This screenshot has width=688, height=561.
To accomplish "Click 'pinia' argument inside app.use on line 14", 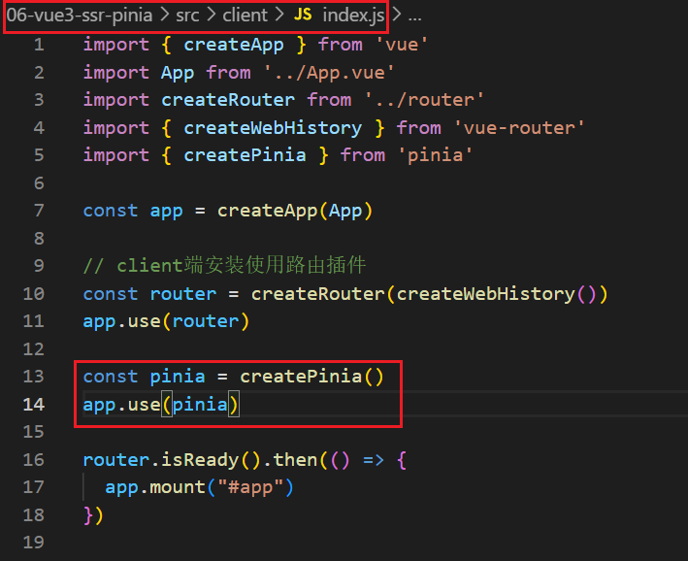I will 200,405.
